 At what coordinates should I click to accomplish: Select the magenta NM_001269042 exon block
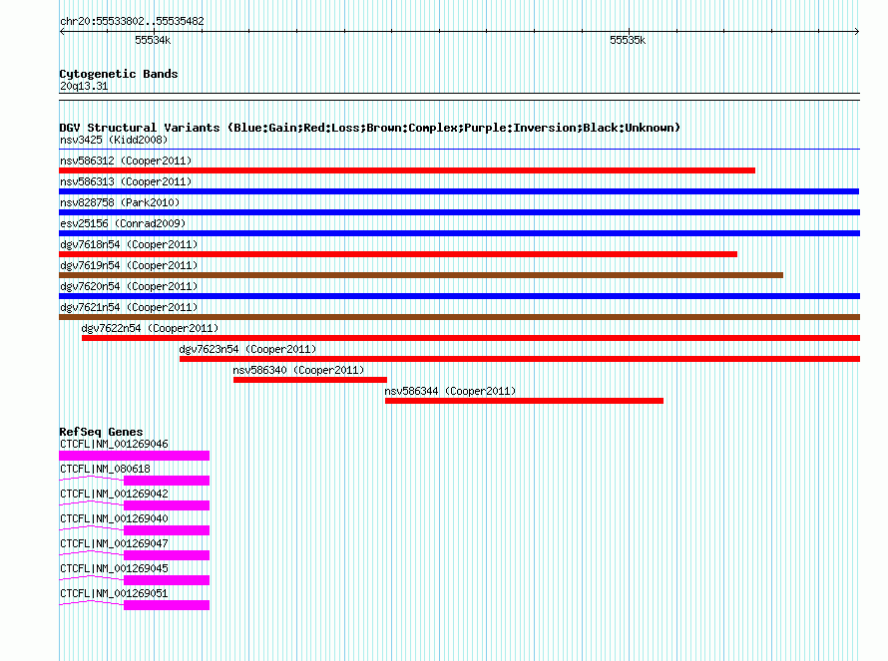(167, 505)
